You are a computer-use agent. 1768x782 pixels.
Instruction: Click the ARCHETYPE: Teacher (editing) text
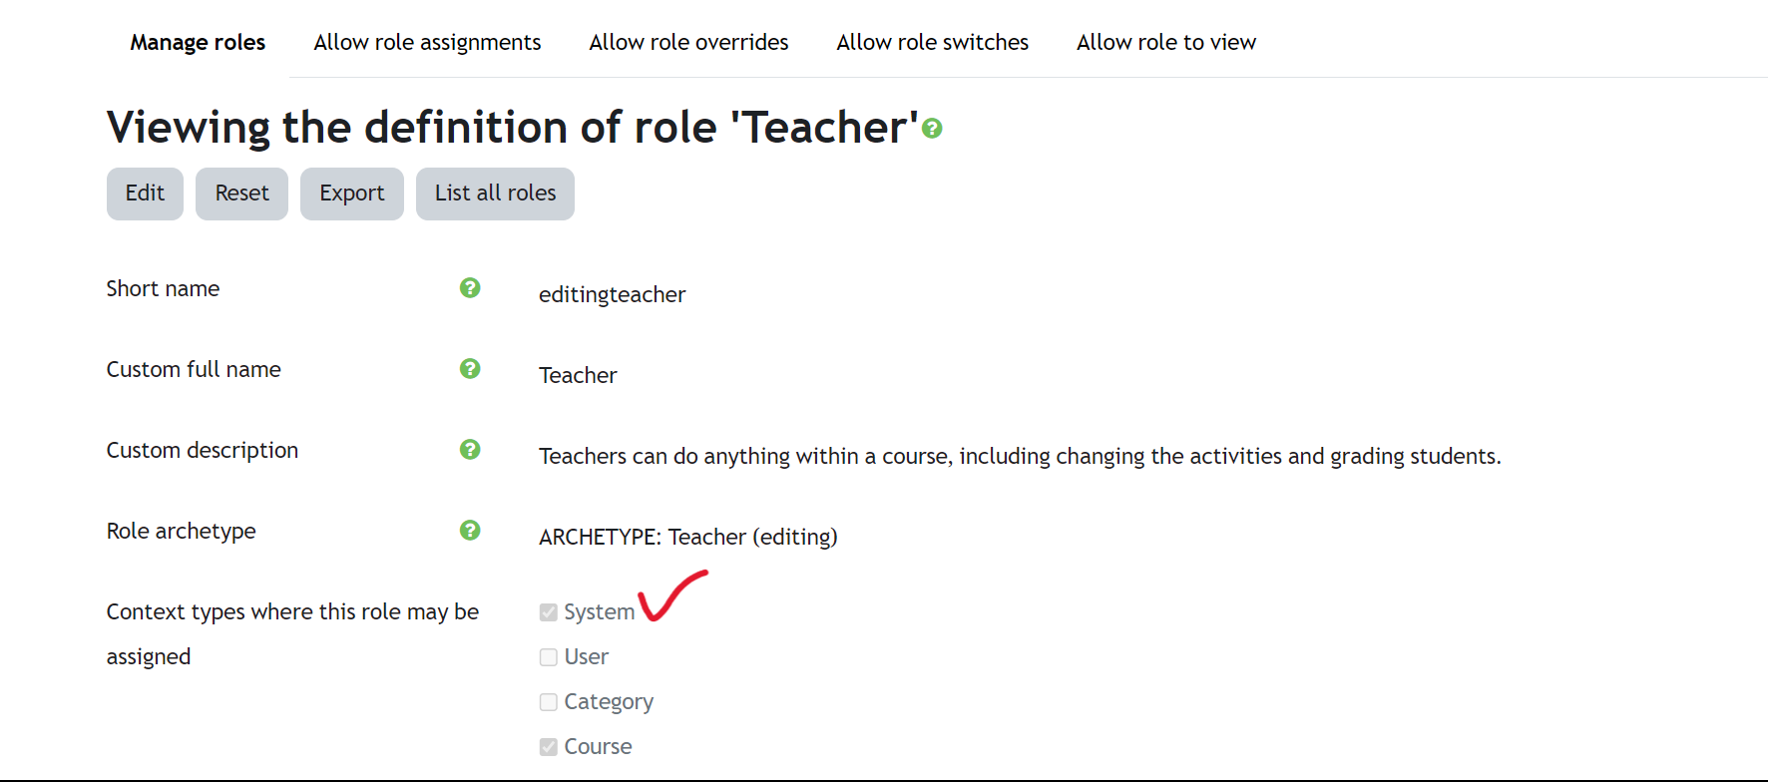coord(688,537)
